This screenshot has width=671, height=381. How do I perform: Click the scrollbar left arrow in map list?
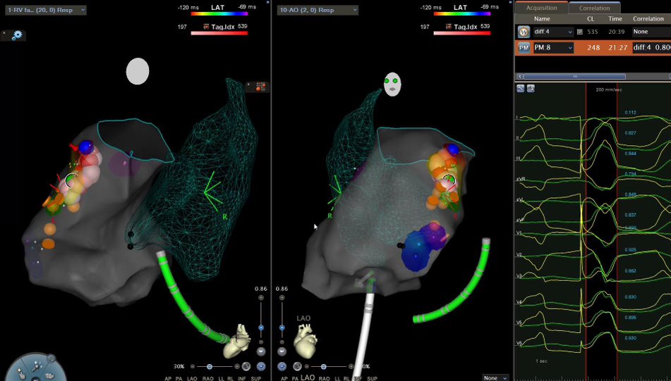point(520,77)
